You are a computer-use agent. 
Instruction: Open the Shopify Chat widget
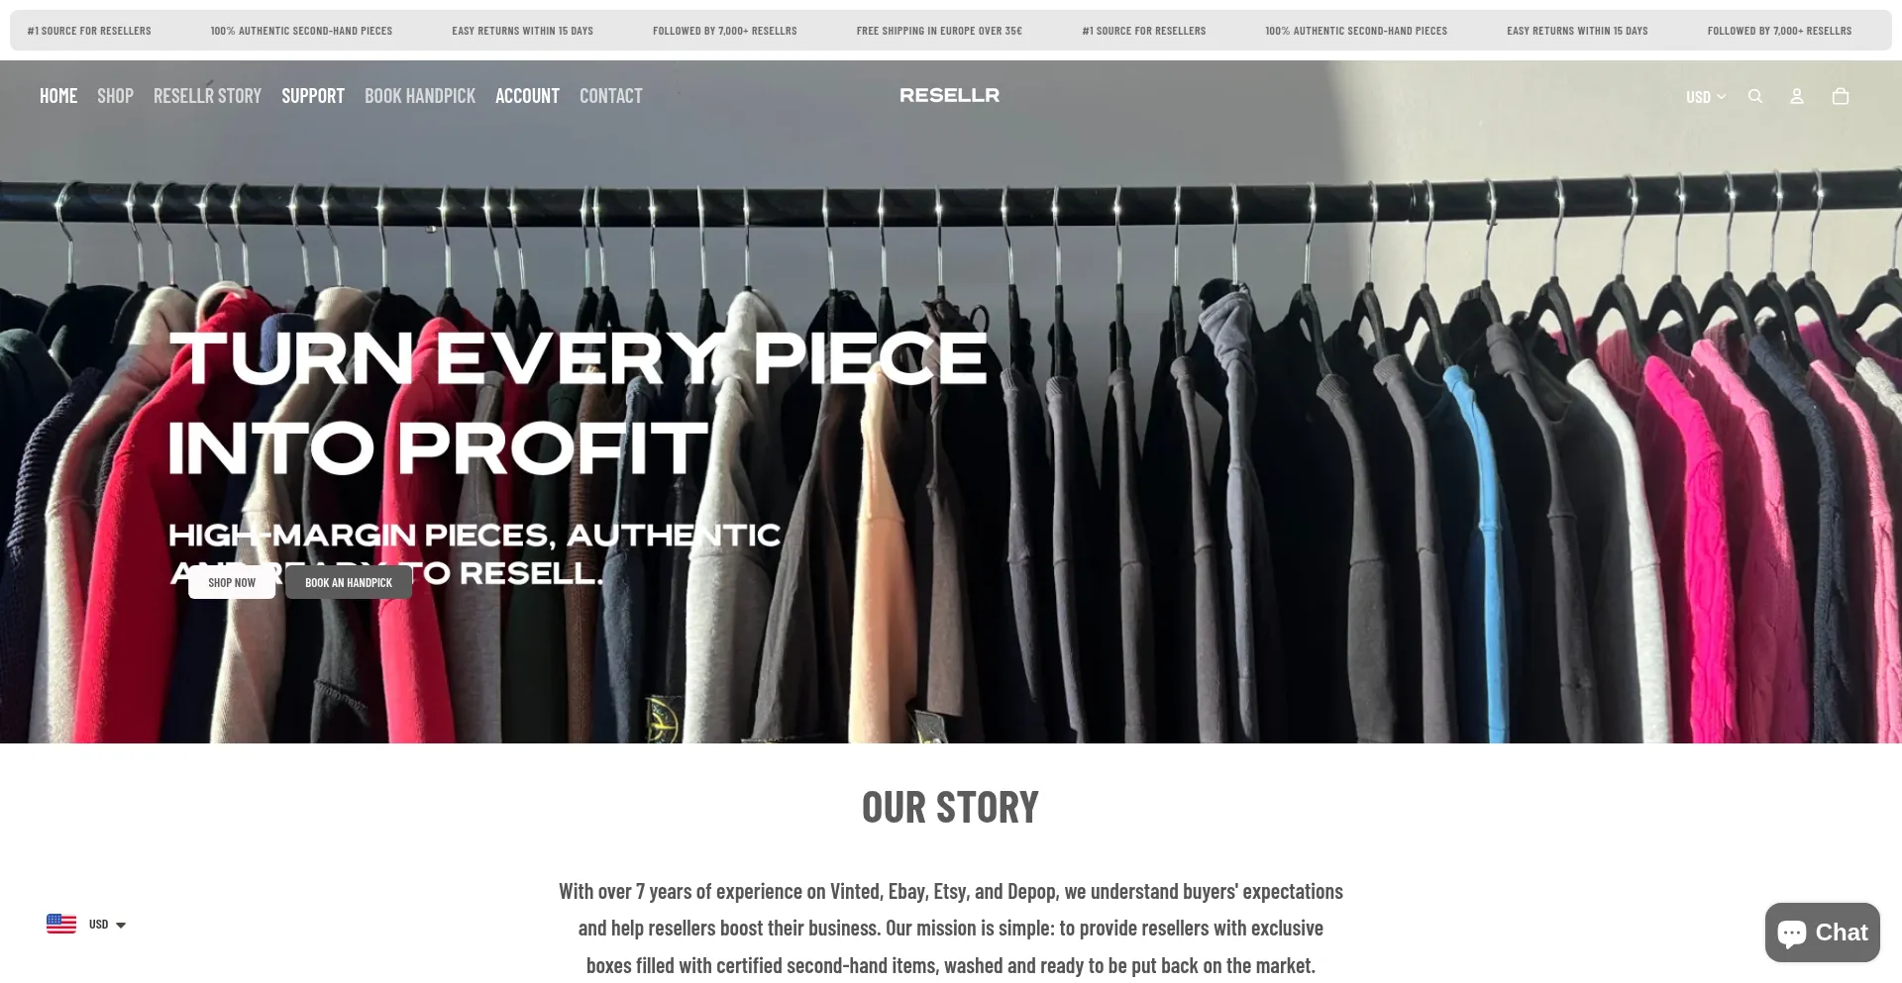1822,932
